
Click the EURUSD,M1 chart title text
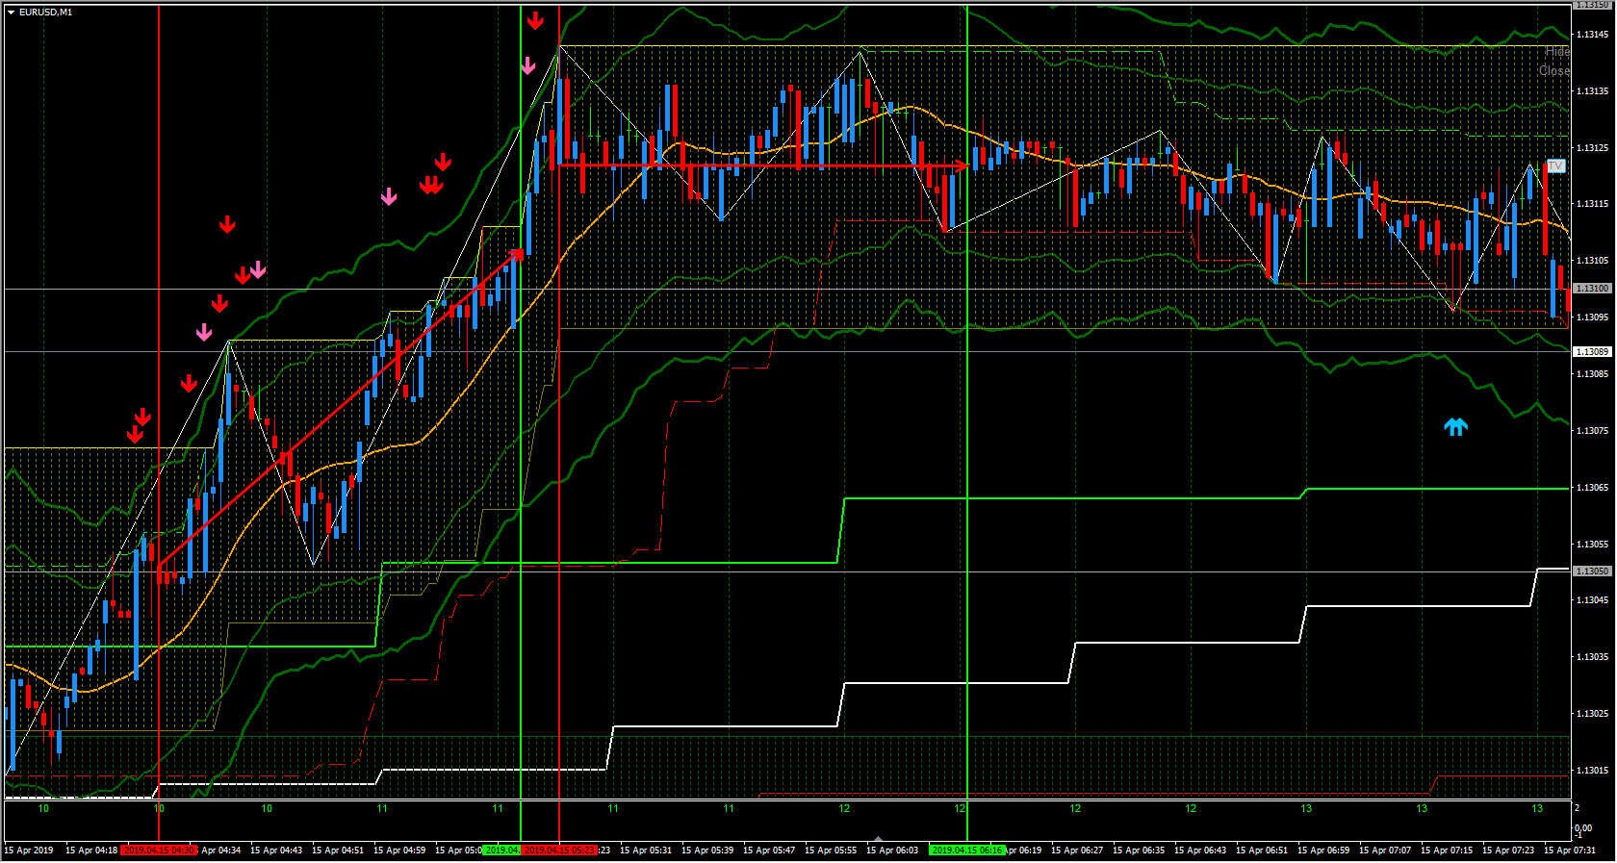tap(45, 13)
